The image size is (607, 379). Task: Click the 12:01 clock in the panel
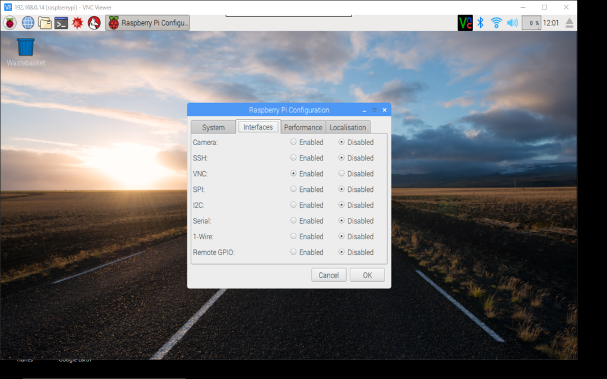click(551, 23)
